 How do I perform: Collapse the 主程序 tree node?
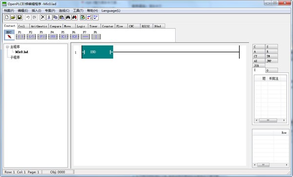(7, 47)
